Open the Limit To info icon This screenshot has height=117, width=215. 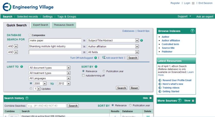click(22, 67)
